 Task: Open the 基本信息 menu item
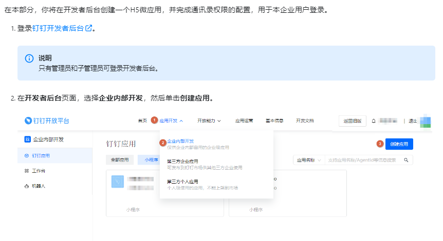pos(274,120)
